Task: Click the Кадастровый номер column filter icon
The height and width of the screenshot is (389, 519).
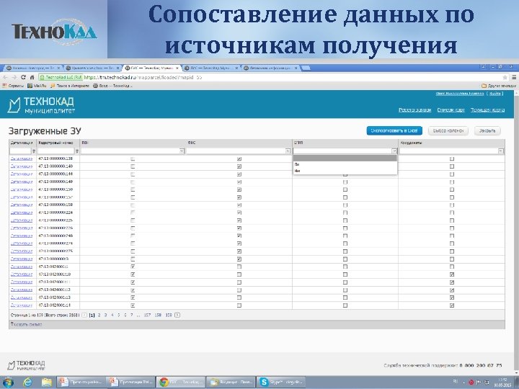Action: 77,151
